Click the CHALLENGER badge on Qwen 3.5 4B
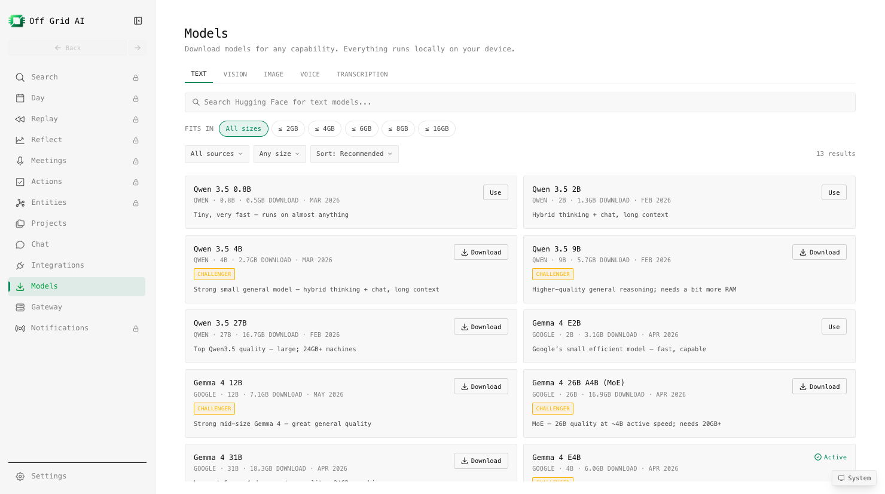The width and height of the screenshot is (885, 494). [x=214, y=274]
